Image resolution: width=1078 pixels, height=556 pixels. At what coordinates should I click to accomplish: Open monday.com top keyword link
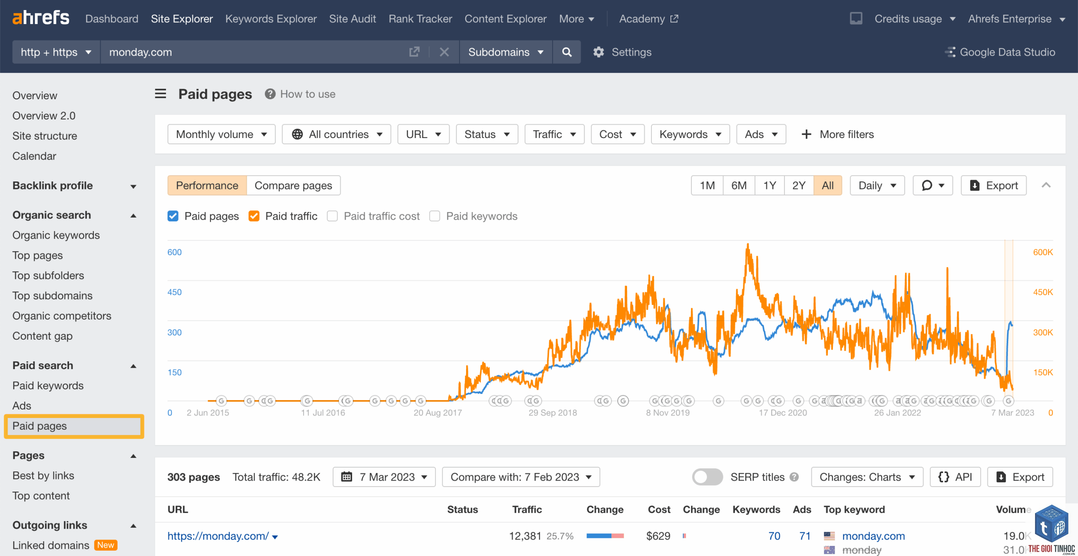tap(873, 536)
